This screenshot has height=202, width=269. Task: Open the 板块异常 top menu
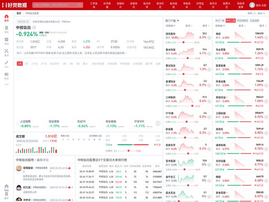click(147, 5)
